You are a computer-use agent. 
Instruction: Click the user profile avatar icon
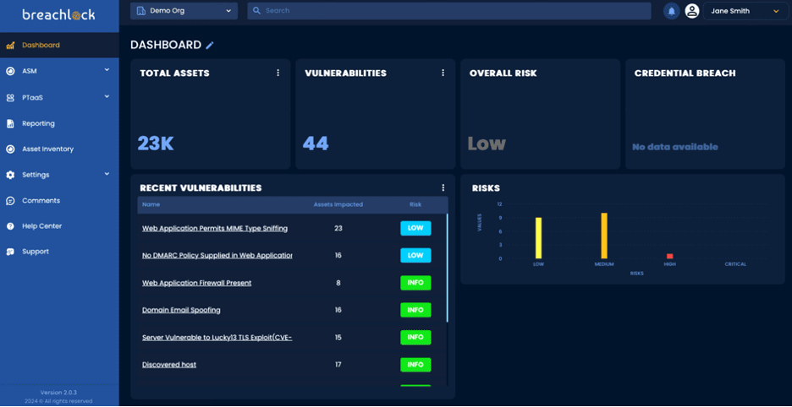692,11
